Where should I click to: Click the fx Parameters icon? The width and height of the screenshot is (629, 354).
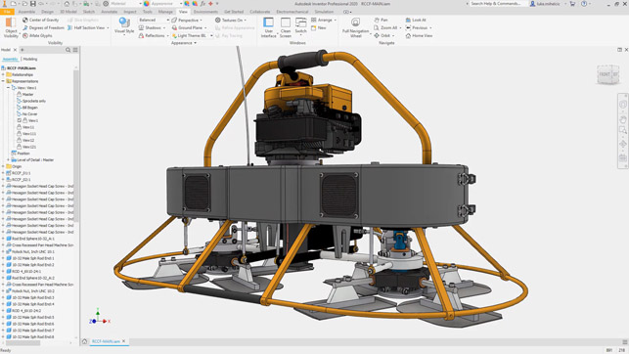[x=202, y=4]
